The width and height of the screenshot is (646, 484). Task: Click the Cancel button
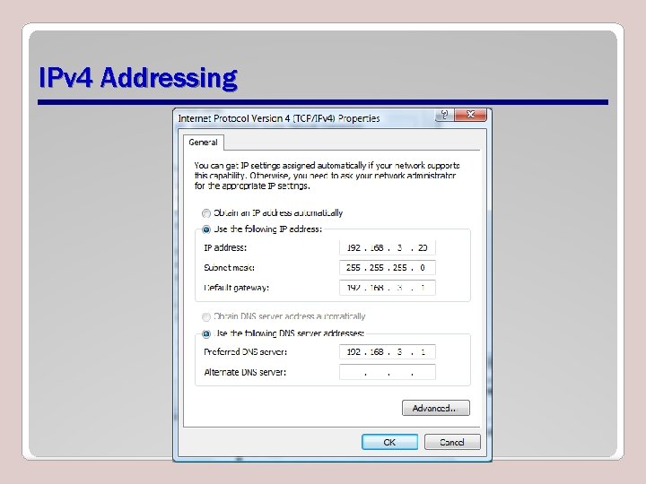click(x=452, y=442)
